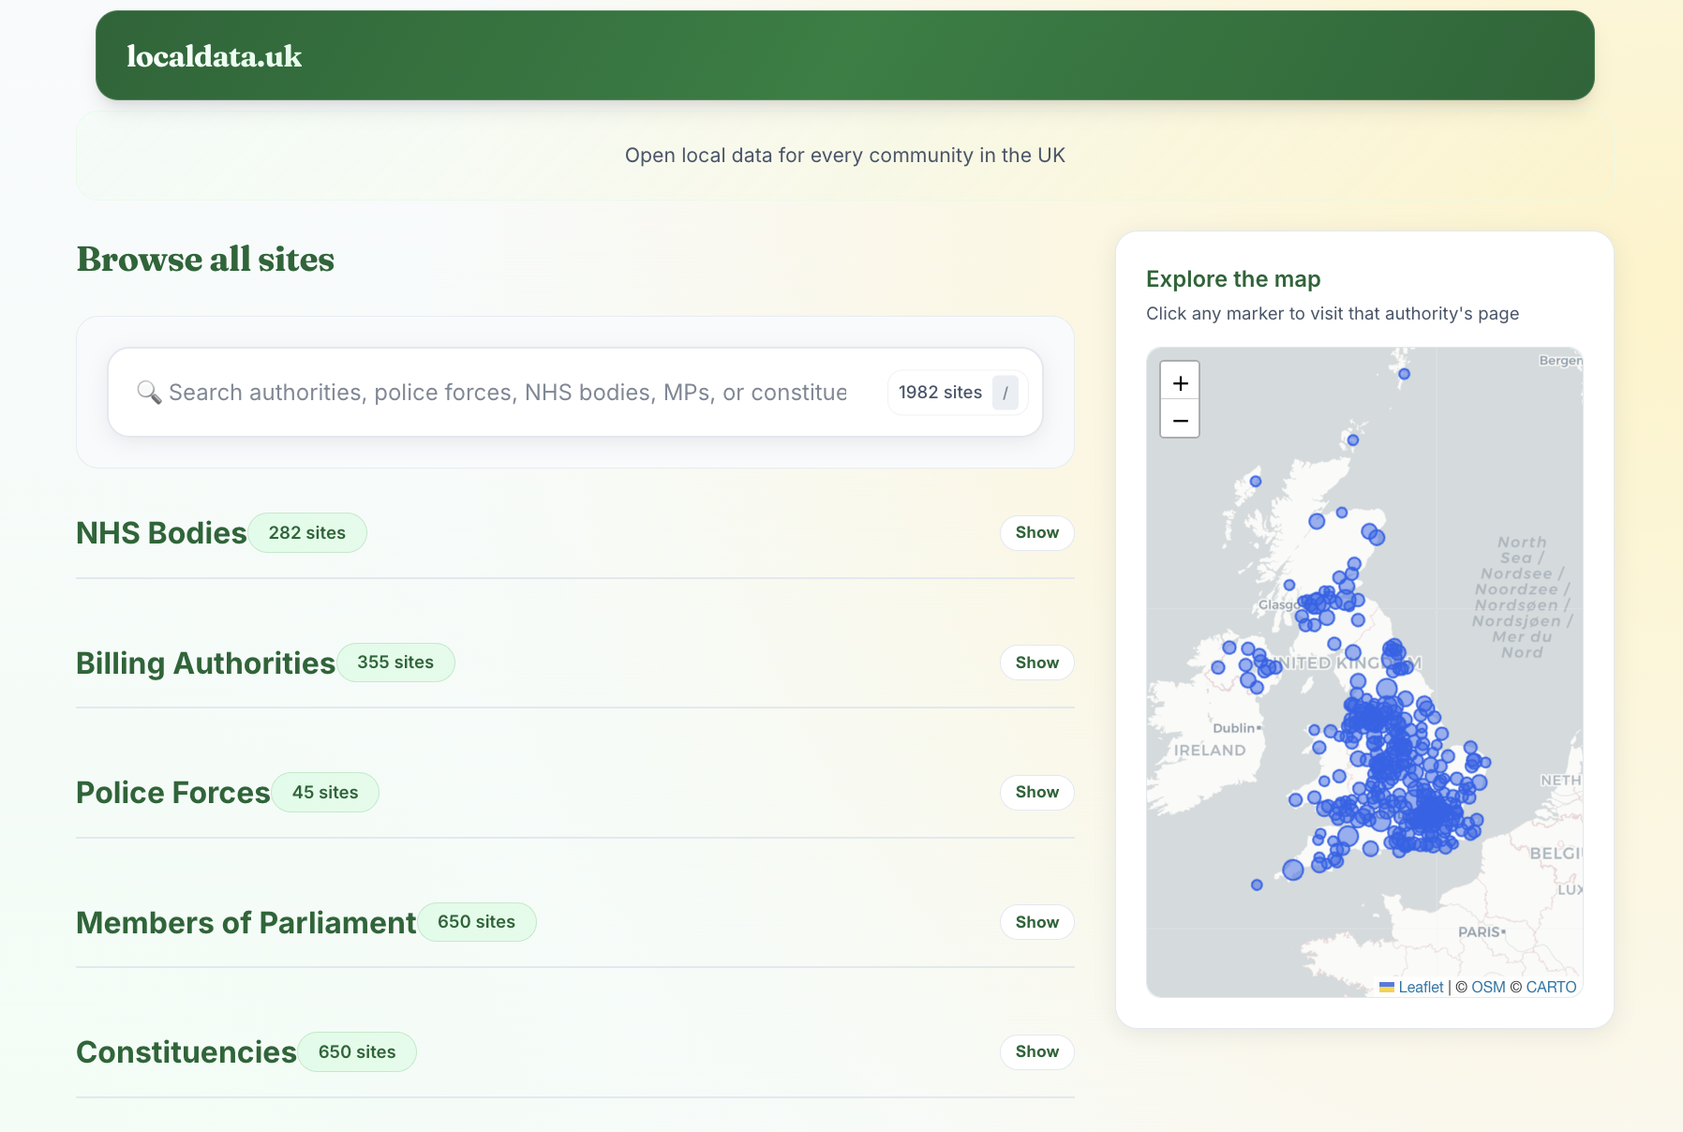
Task: Click the 282 sites badge beside NHS Bodies
Action: (307, 532)
